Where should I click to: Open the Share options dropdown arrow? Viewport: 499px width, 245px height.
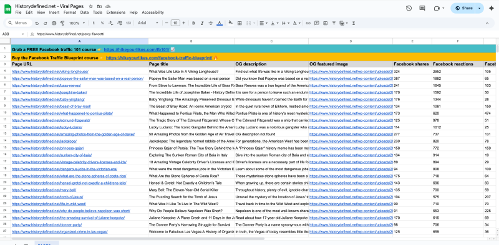[479, 8]
